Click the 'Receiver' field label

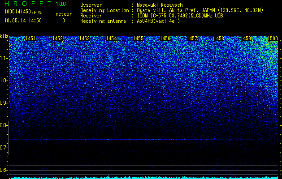point(91,16)
